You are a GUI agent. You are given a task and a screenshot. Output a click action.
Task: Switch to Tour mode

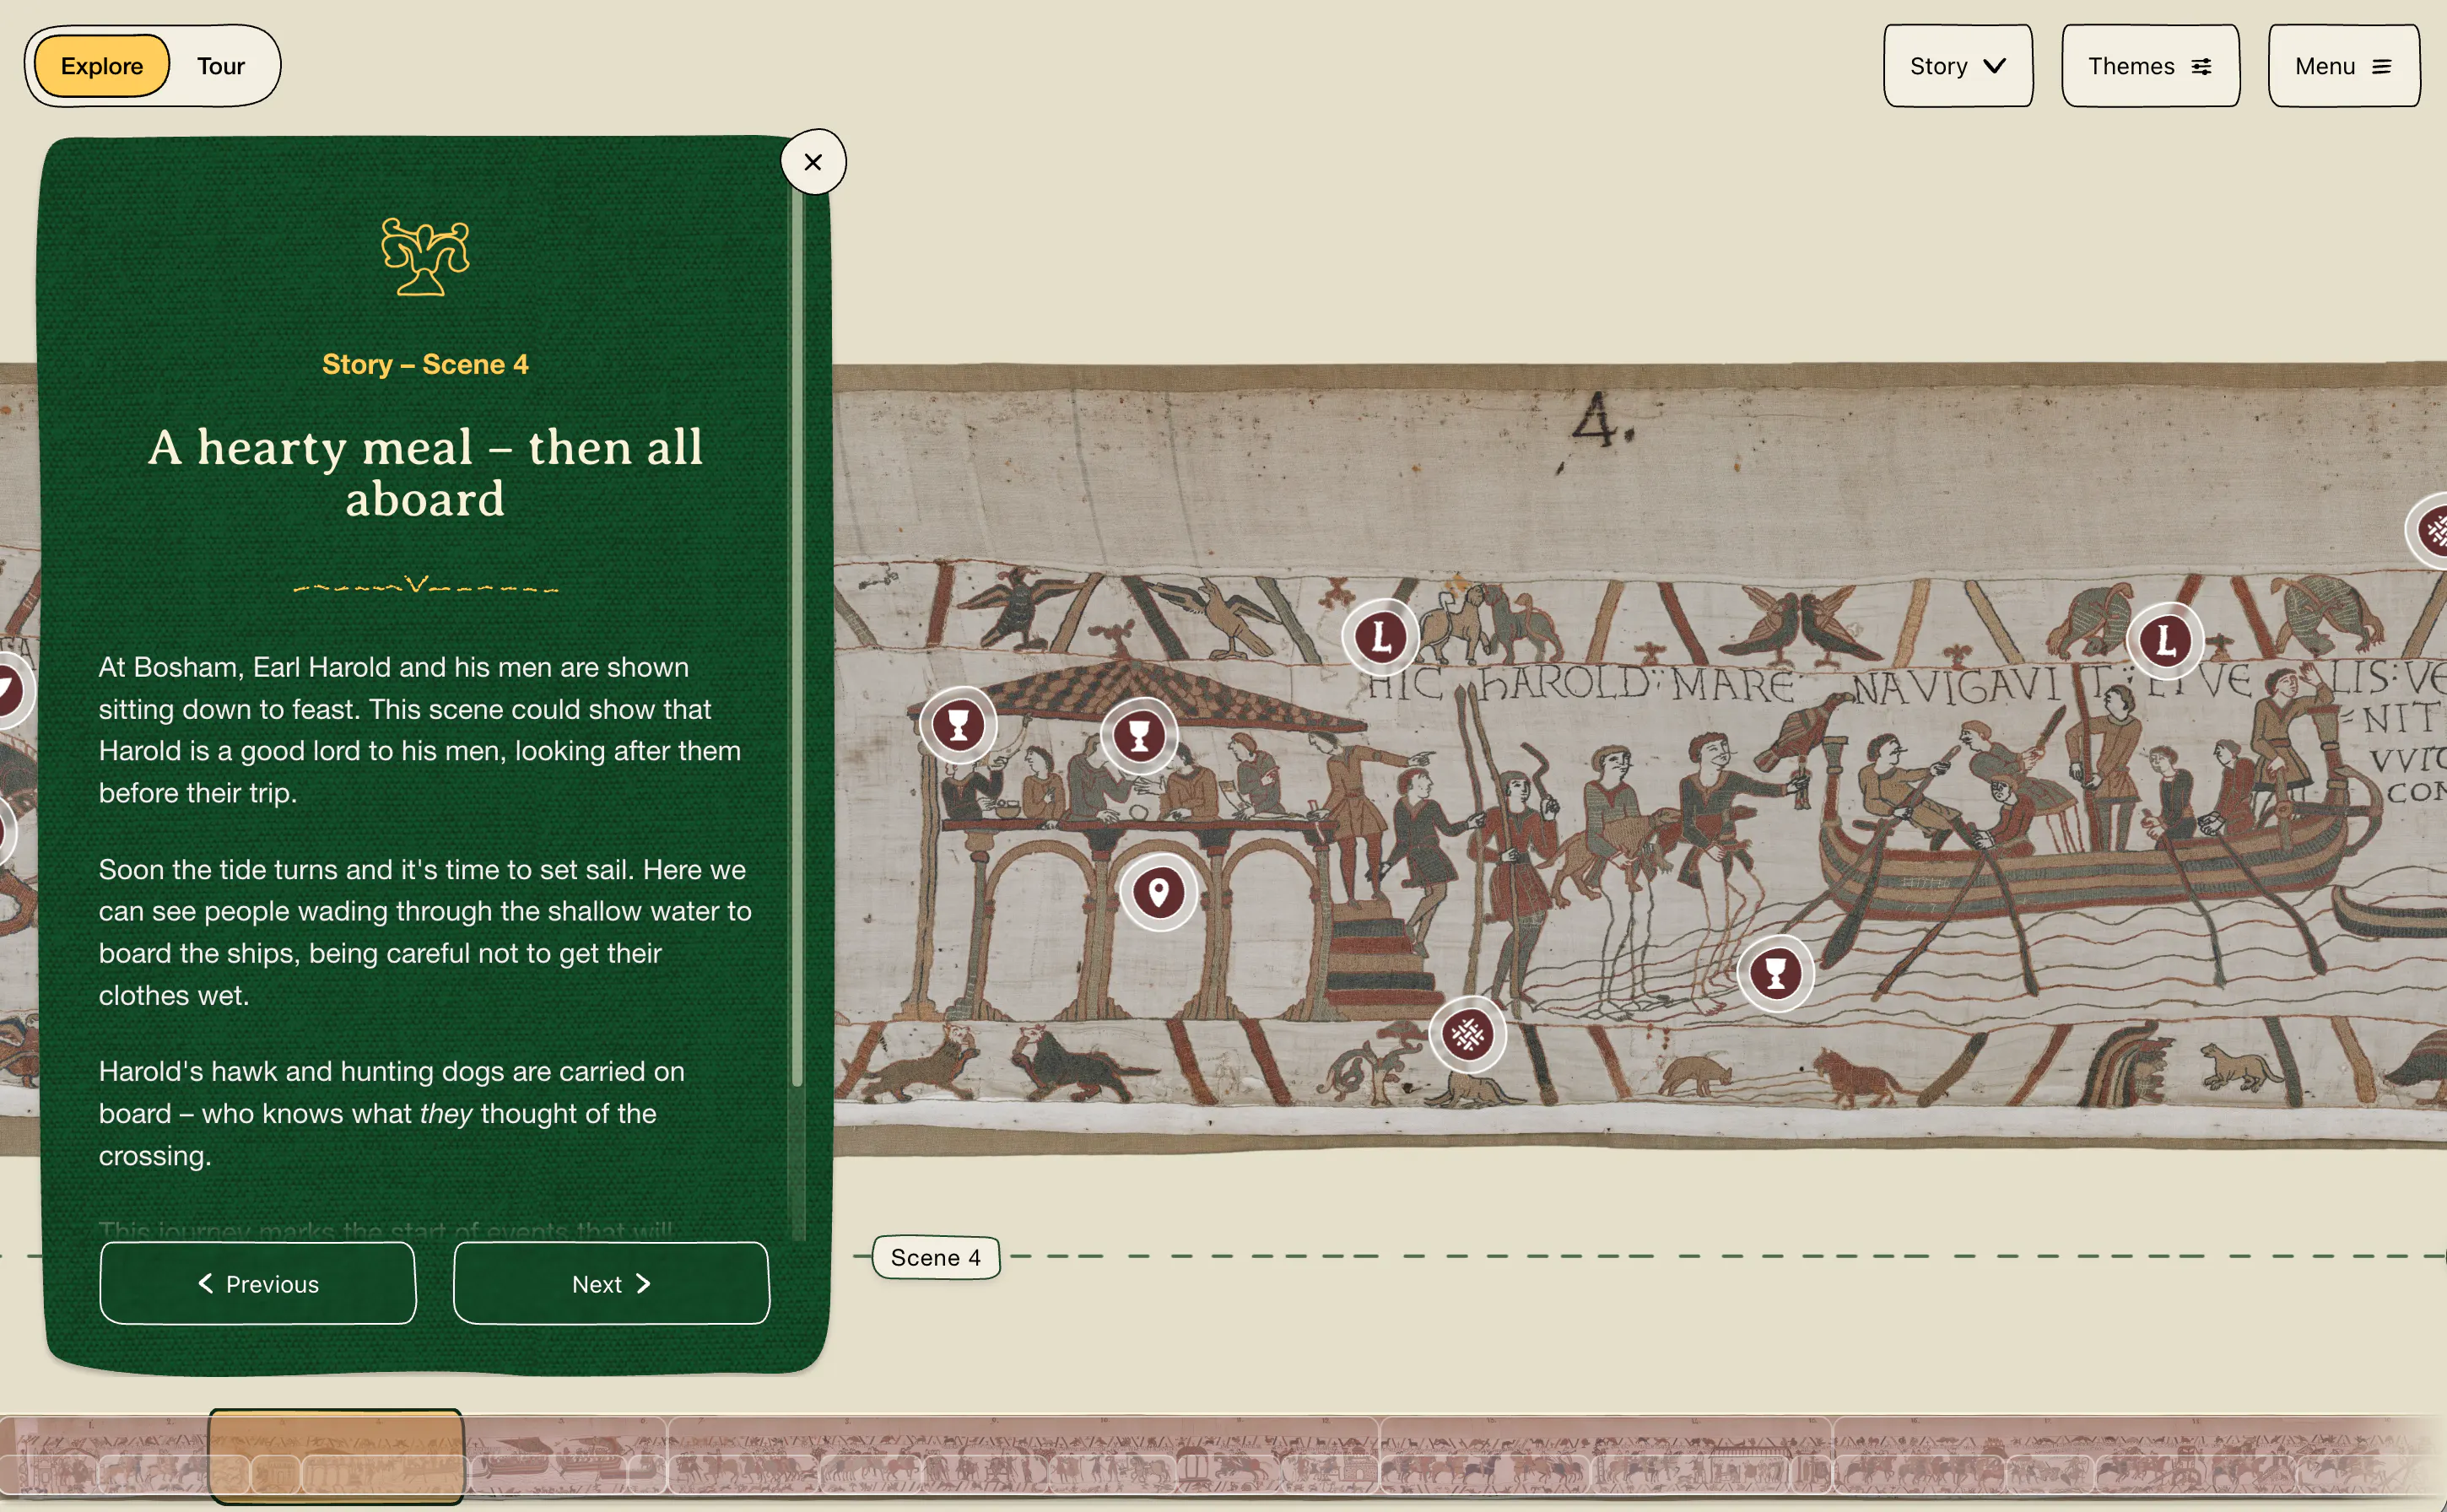tap(221, 66)
